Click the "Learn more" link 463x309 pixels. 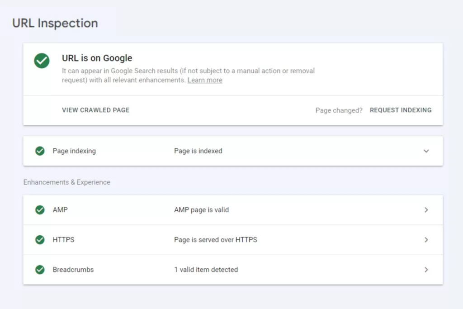point(204,80)
